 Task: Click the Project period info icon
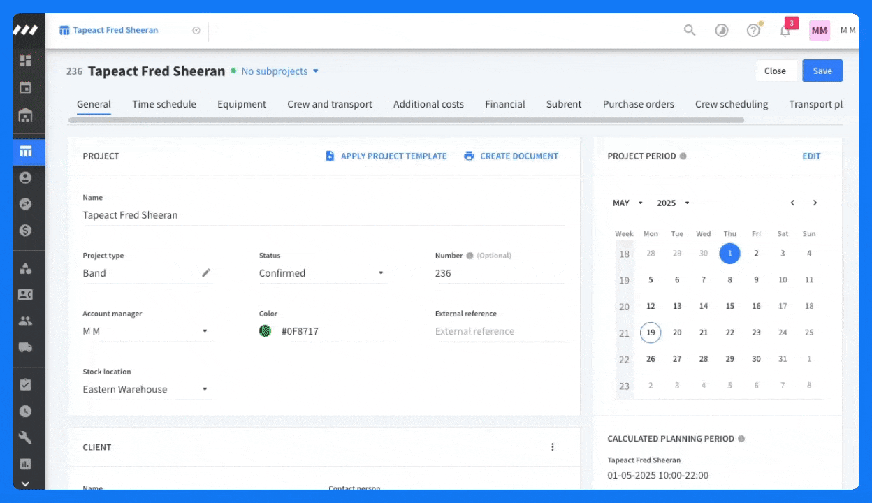(x=683, y=156)
